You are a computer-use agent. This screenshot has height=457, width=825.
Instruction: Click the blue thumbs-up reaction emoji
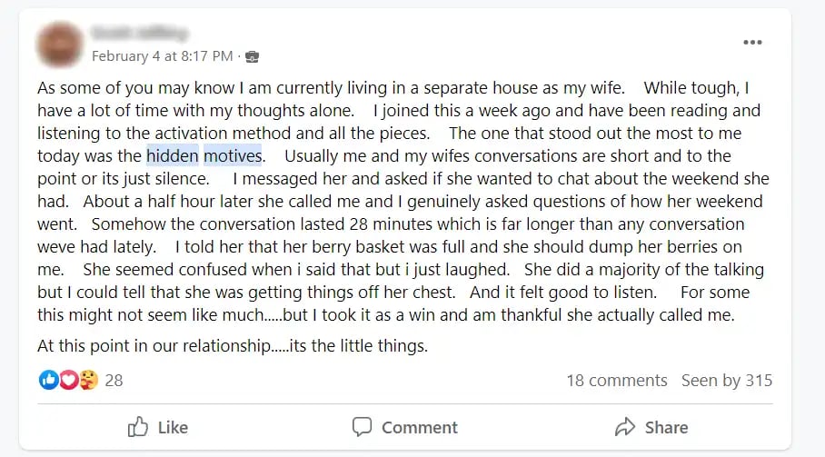click(x=49, y=380)
